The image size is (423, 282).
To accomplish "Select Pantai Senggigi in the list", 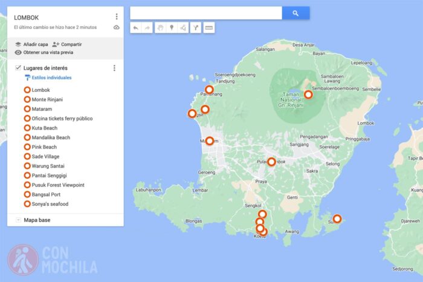I will pos(45,175).
